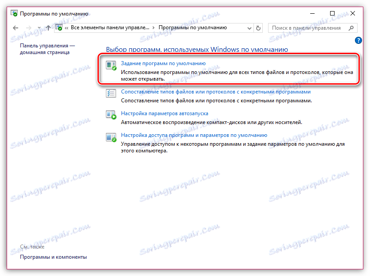Click the AutoPlay settings icon
370x276 pixels.
(x=111, y=115)
